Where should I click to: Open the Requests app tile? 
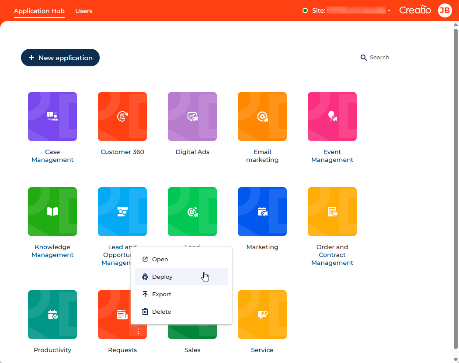pos(114,315)
